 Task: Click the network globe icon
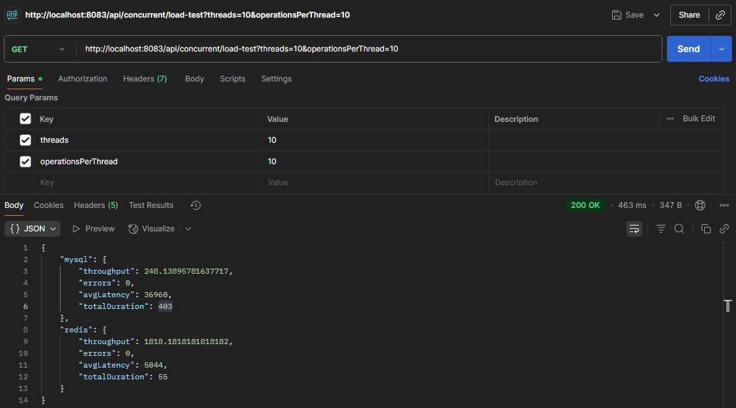[700, 205]
